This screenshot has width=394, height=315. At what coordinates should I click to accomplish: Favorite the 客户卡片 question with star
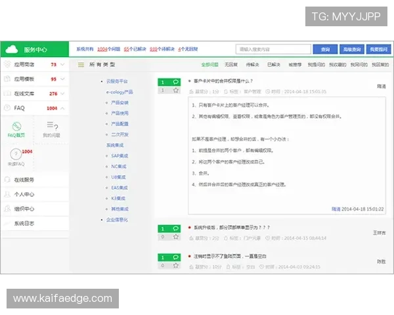point(175,90)
